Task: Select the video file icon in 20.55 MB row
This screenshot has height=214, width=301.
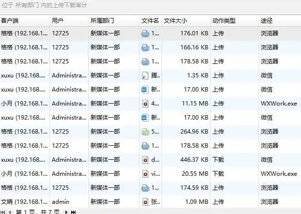Action: coord(145,174)
